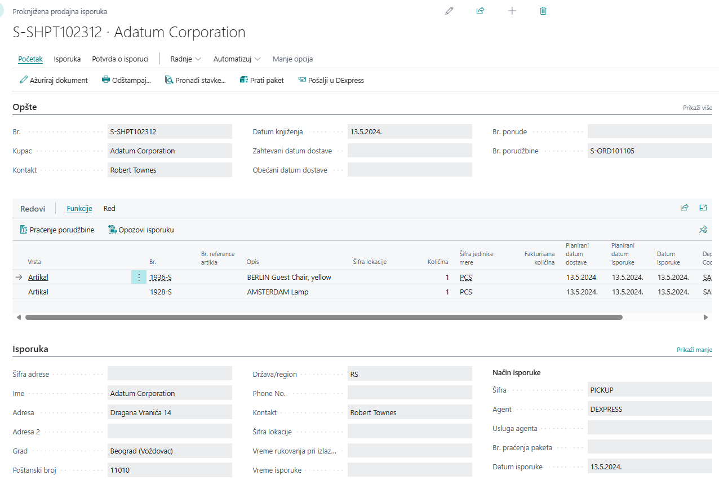Viewport: 719px width, 484px height.
Task: Click the horizontal scrollbar of lines grid
Action: pyautogui.click(x=323, y=318)
